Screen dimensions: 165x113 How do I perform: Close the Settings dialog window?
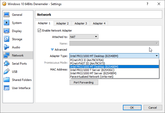(x=159, y=4)
